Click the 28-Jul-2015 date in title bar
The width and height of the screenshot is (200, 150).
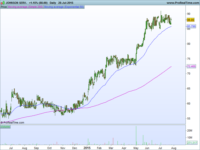[x=66, y=3]
